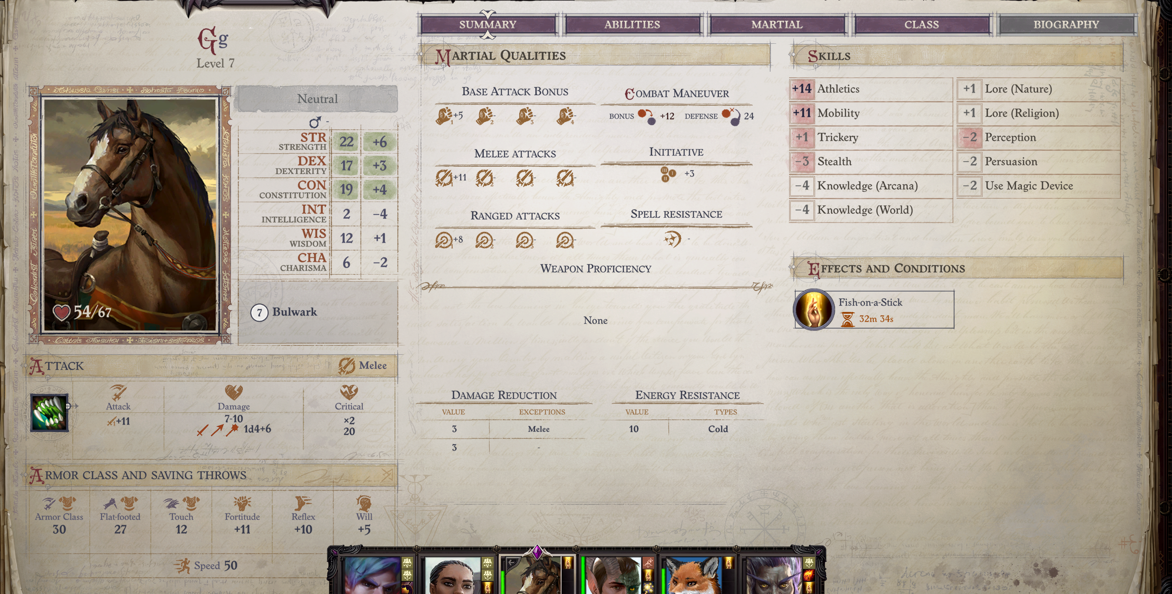This screenshot has width=1172, height=594.
Task: Click the Athletics skill entry
Action: coord(871,89)
